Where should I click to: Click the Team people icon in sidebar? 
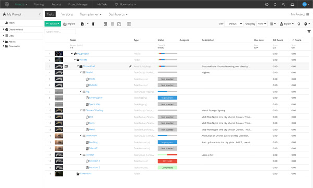[7, 23]
